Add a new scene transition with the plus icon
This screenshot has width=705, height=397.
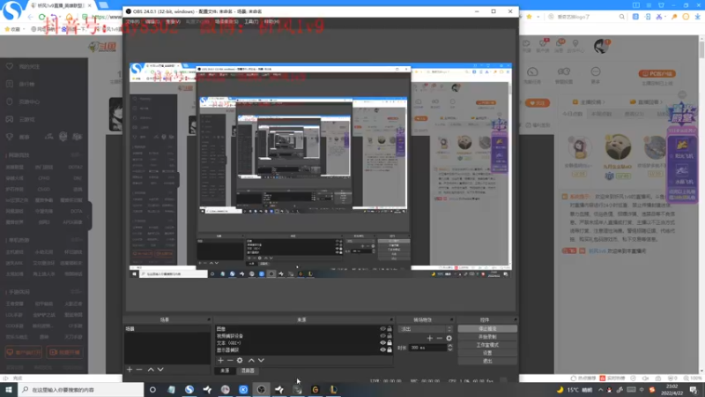(x=430, y=338)
